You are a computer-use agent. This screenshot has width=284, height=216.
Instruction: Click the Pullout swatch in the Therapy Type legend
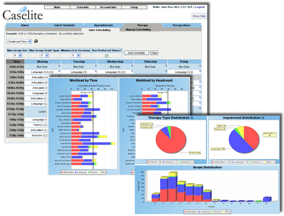(x=149, y=162)
